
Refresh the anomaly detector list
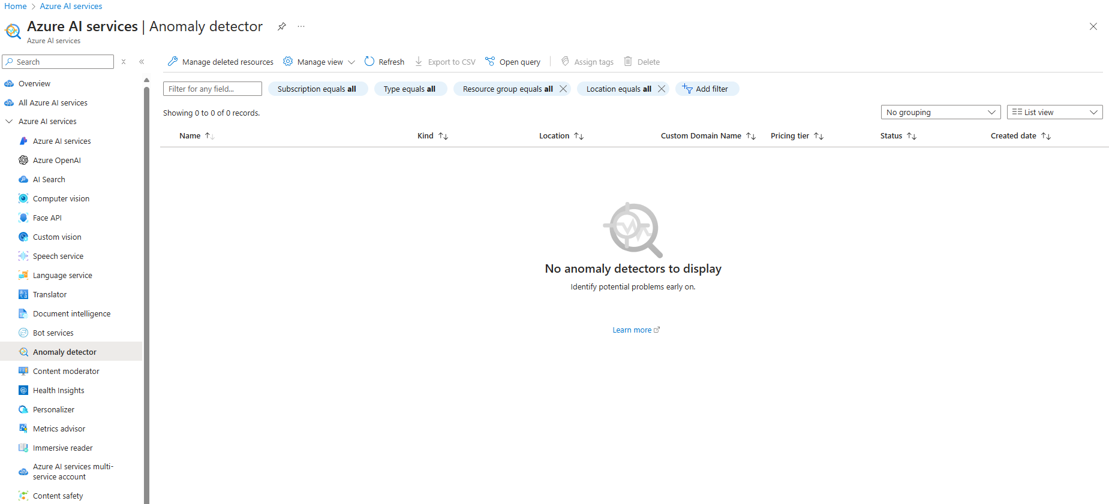point(384,62)
